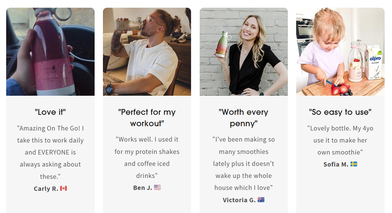Click reviewer name Carly R.
This screenshot has width=392, height=213.
coord(46,189)
